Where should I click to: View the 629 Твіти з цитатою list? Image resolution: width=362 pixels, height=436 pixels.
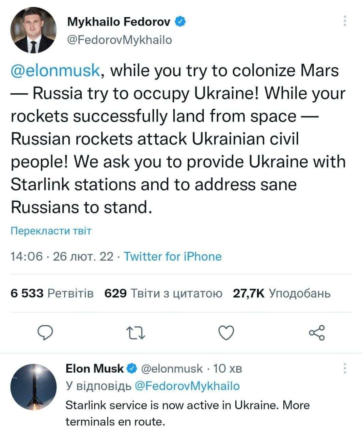[x=163, y=293]
